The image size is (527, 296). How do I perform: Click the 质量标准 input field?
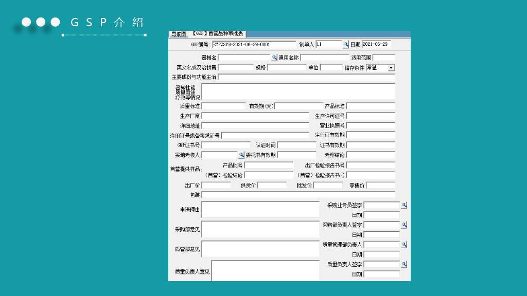[x=223, y=106]
